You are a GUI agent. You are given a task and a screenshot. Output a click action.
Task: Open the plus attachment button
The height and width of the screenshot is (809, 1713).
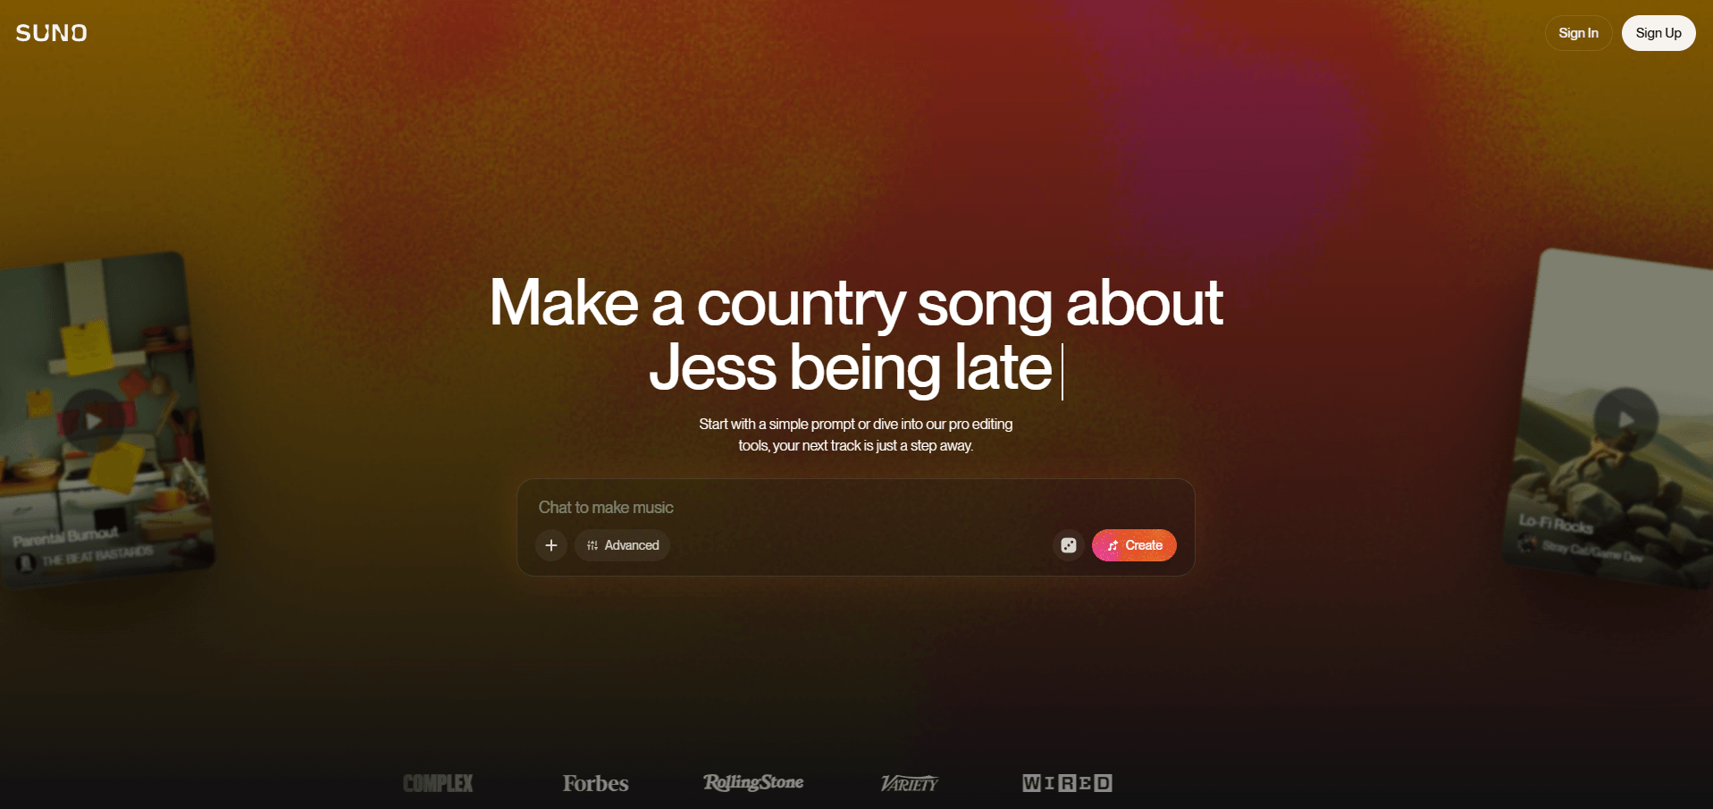[551, 545]
